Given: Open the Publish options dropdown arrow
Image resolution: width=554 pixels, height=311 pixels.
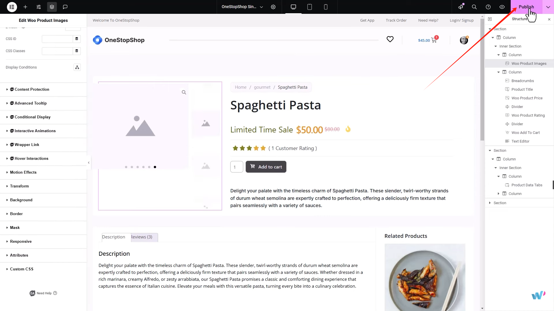Looking at the screenshot, I should [x=548, y=7].
